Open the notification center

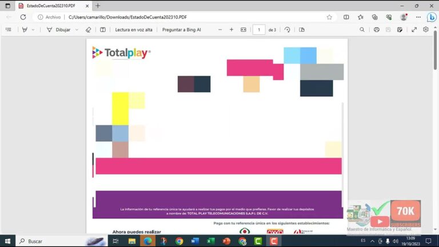click(428, 241)
